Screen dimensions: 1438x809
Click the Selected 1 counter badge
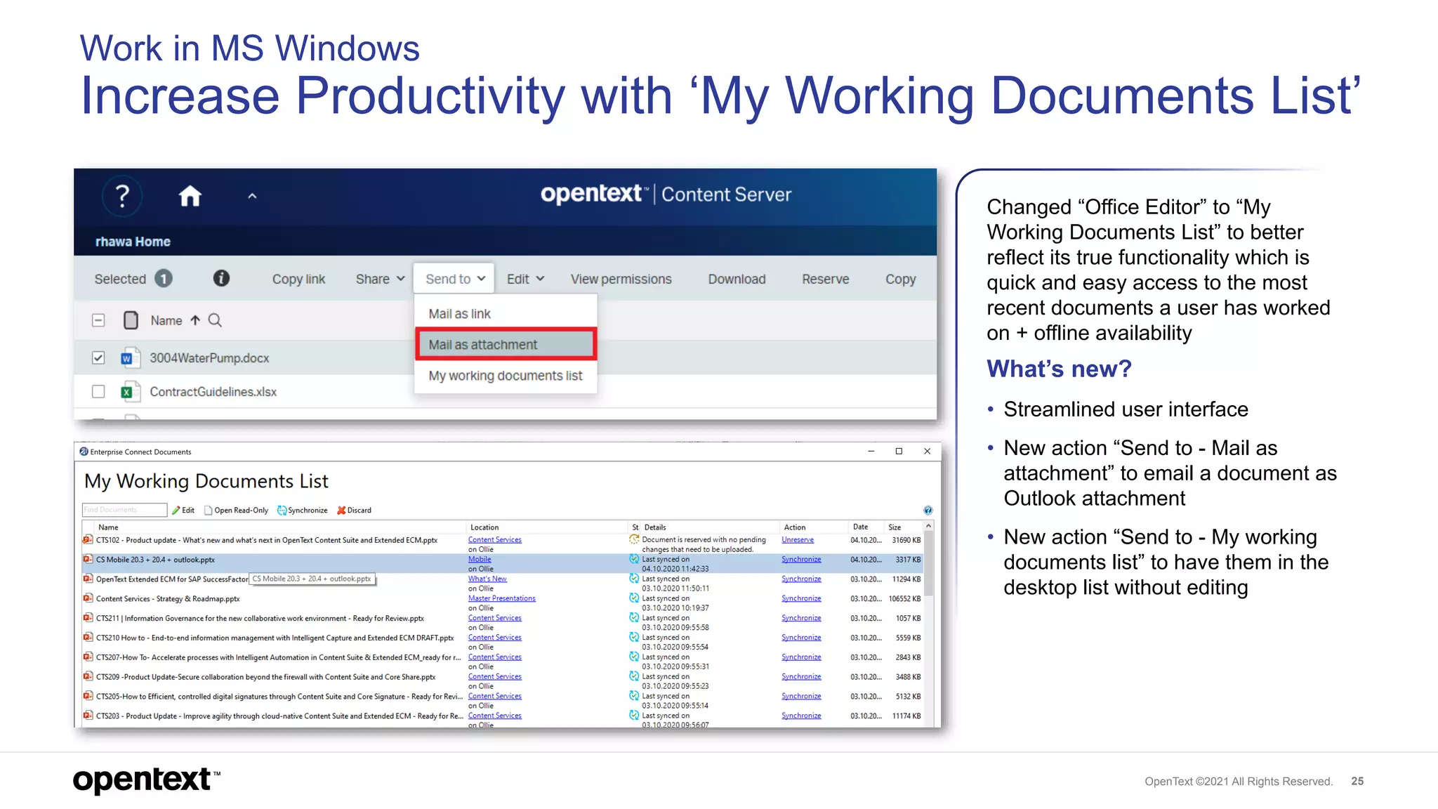[164, 279]
